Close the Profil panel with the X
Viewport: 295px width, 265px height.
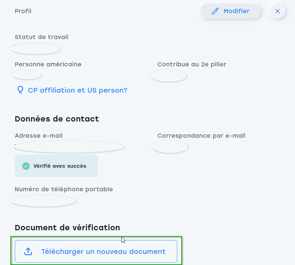[278, 11]
